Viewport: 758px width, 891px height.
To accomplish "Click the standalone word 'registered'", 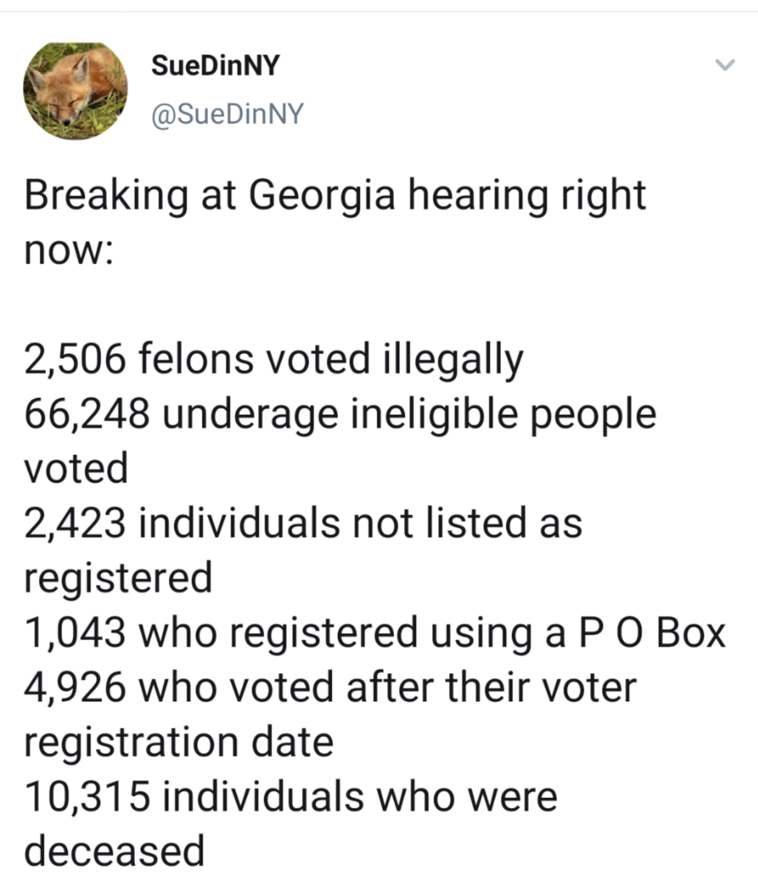I will click(x=118, y=579).
